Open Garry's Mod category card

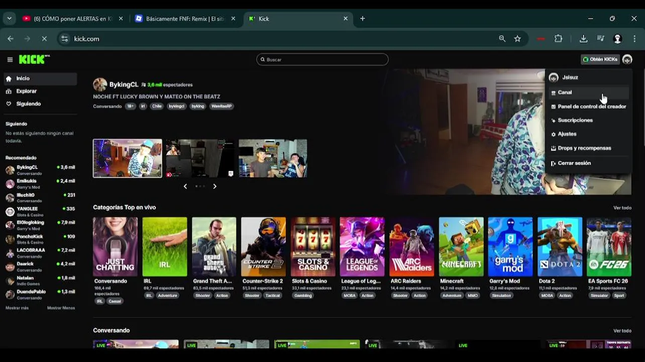click(x=510, y=247)
